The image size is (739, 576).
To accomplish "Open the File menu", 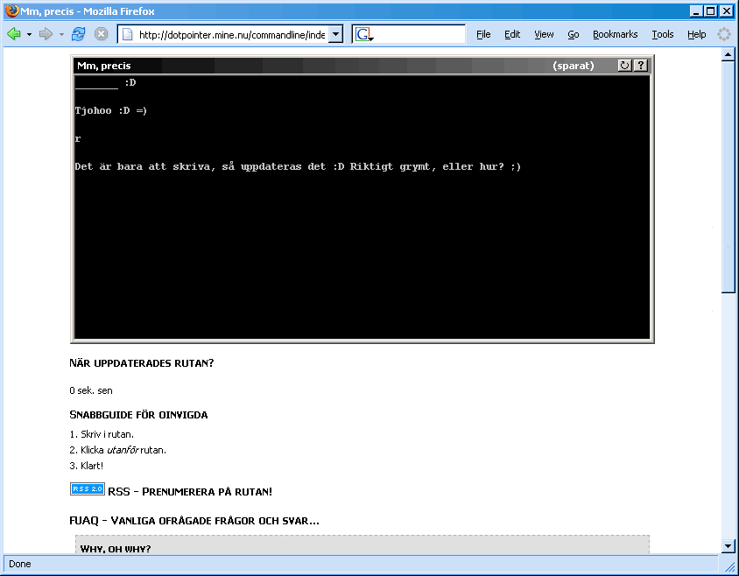I will tap(483, 34).
